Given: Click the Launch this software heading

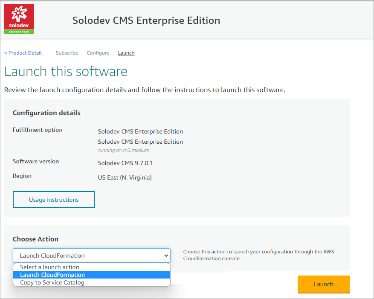Looking at the screenshot, I should pos(66,71).
